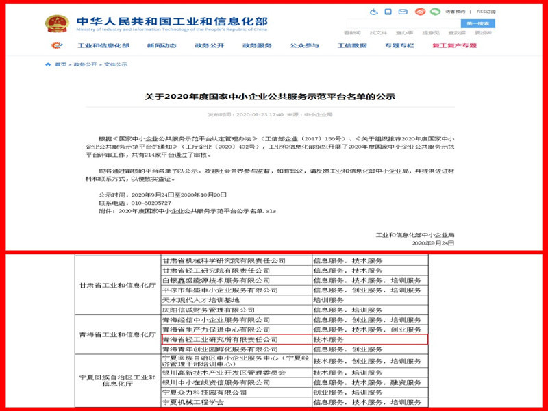
Task: Click the article headline 关于2020年度国家中小企业公共服务示范平台名单的公示
Action: pos(270,97)
